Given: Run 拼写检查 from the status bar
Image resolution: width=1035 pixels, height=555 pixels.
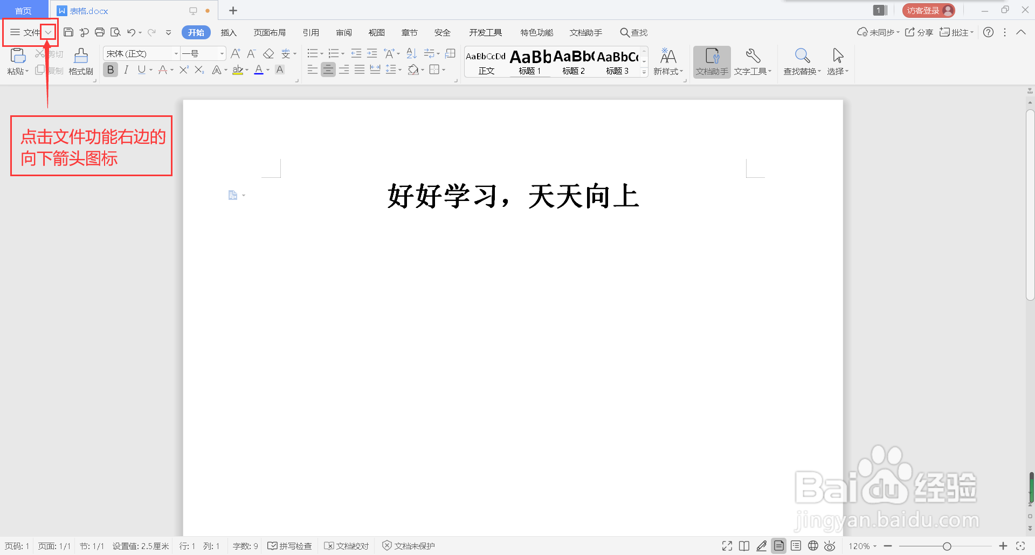Looking at the screenshot, I should (x=289, y=546).
